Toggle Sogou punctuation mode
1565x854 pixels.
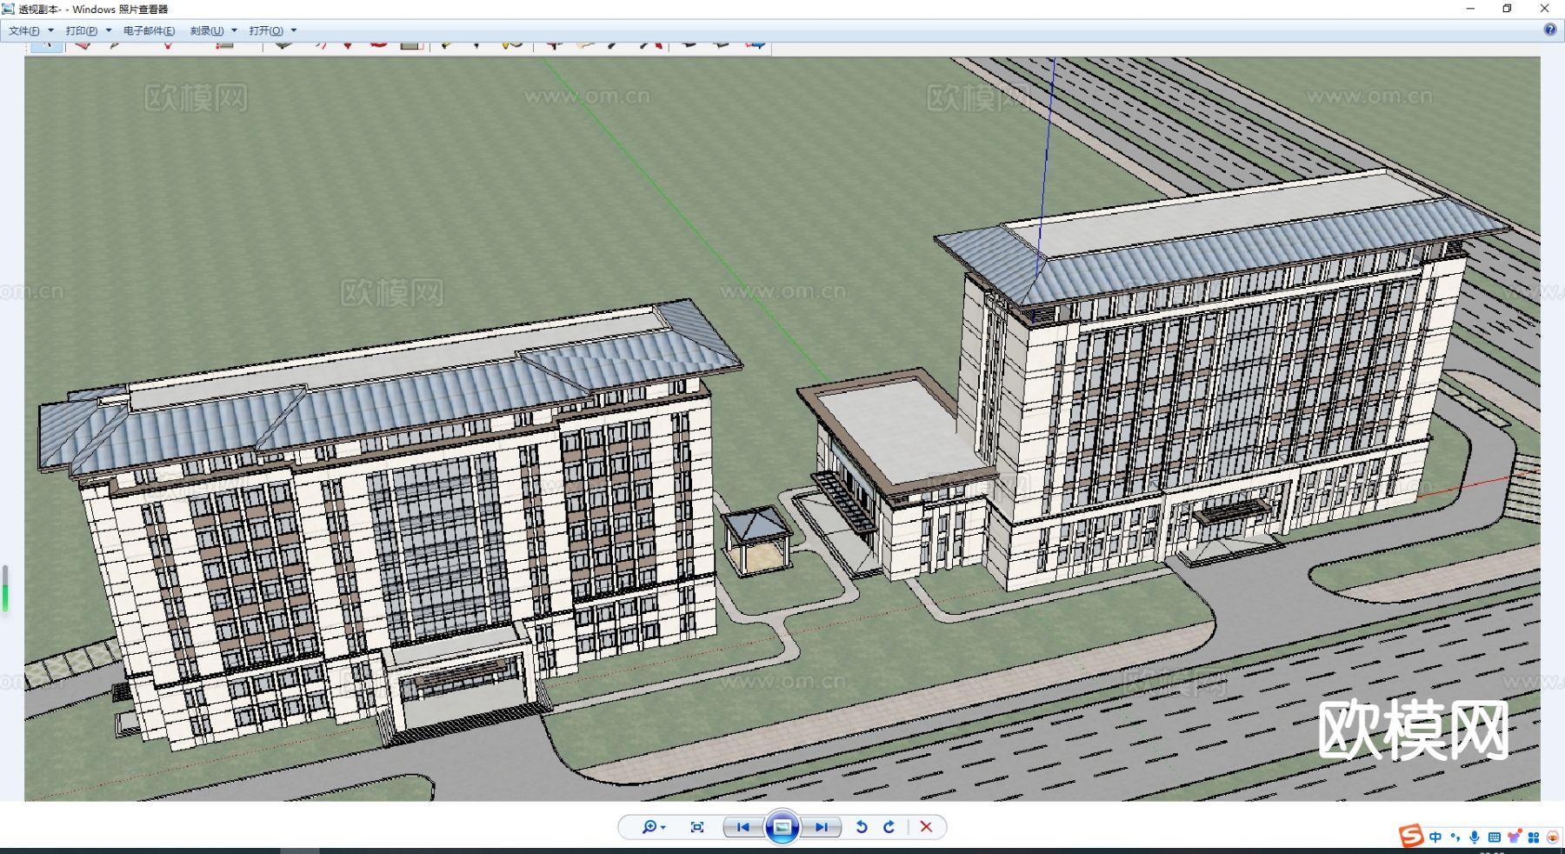(x=1455, y=837)
